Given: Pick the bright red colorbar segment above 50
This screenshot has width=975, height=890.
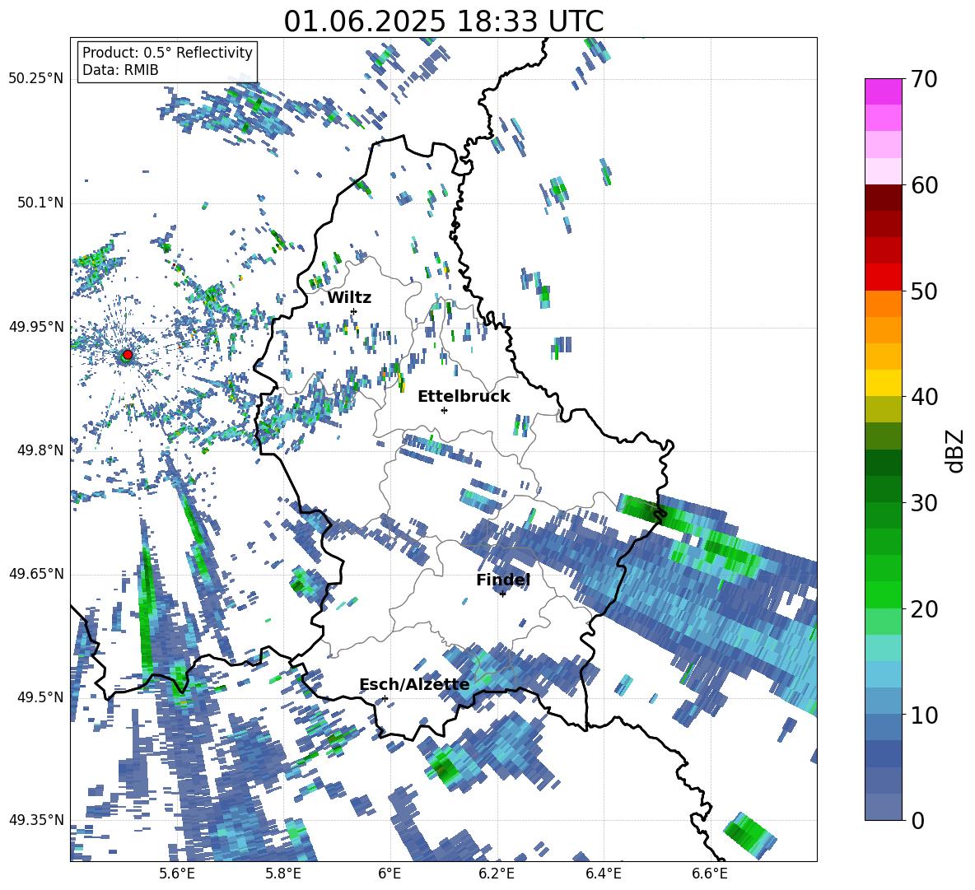Looking at the screenshot, I should (883, 277).
